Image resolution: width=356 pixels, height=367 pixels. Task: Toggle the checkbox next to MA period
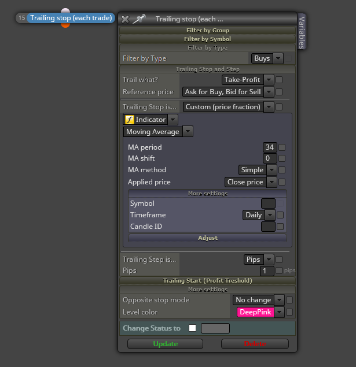(x=282, y=147)
